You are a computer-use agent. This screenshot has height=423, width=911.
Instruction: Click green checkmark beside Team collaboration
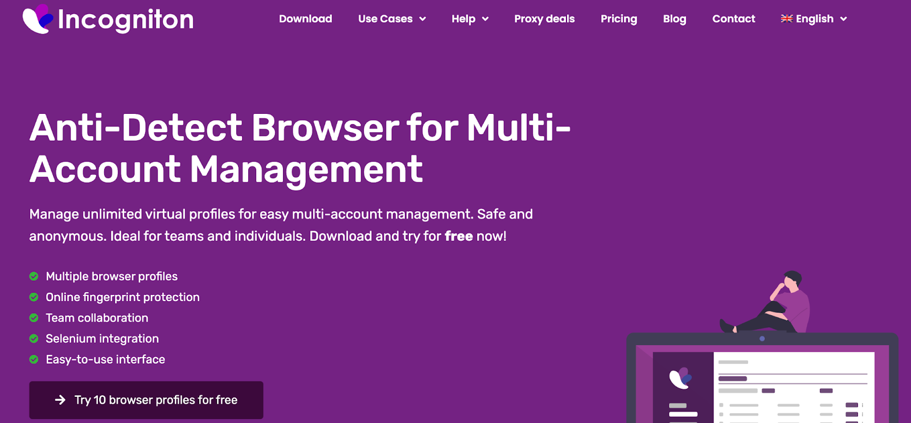click(34, 318)
